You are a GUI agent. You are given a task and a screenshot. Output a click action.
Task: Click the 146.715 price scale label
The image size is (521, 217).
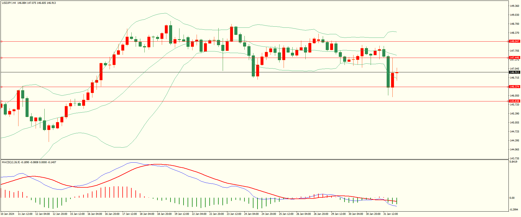click(514, 78)
